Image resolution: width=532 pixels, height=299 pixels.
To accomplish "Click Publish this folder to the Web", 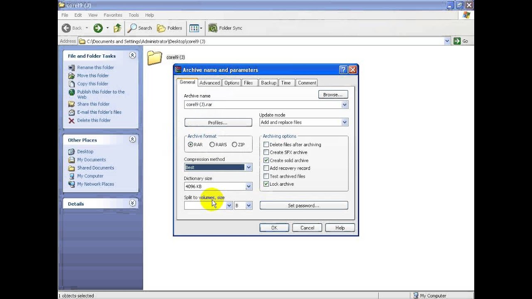I will point(101,94).
